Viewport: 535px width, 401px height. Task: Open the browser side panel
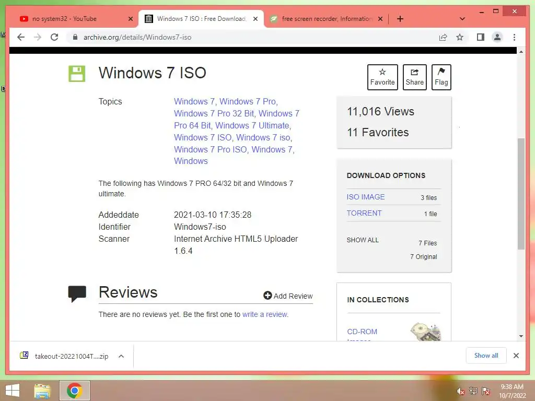tap(481, 37)
